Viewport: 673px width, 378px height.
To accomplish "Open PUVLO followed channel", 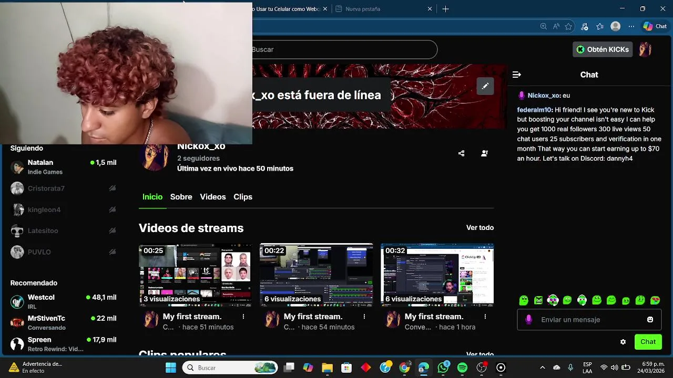I will click(63, 252).
